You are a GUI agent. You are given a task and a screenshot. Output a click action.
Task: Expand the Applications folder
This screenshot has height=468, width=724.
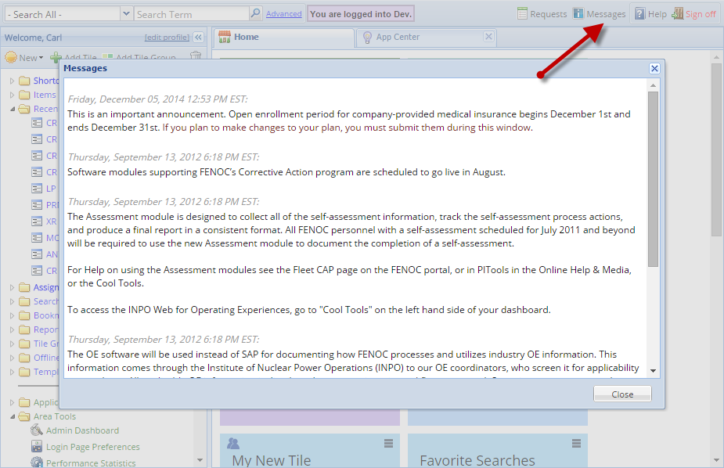(12, 402)
